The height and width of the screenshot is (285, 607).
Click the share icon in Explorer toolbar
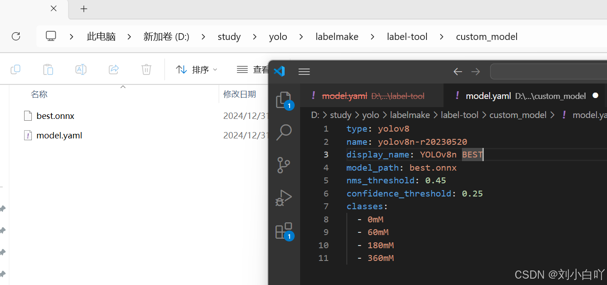[114, 69]
